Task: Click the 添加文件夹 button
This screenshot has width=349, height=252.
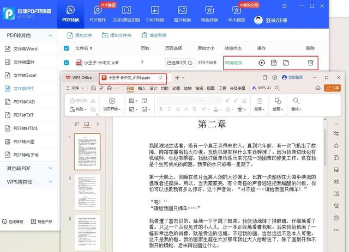Action: coord(117,35)
